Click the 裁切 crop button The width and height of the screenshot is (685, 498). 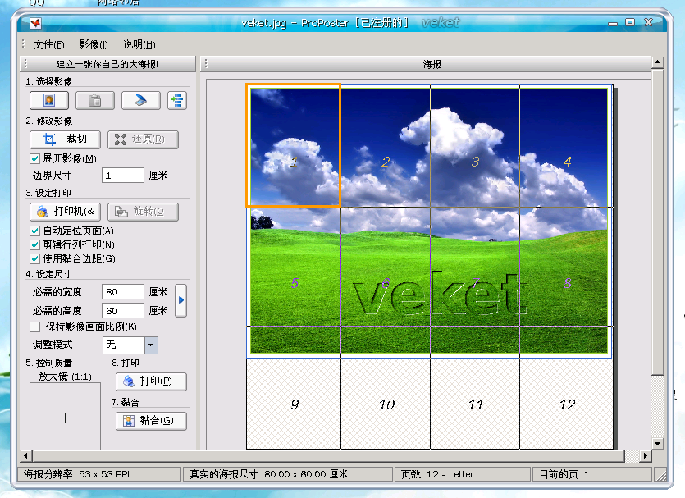65,139
